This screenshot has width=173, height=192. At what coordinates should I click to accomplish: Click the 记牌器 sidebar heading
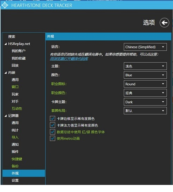[13, 115]
